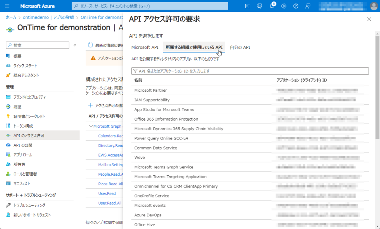Select Microsoft events in the API list

coord(250,205)
